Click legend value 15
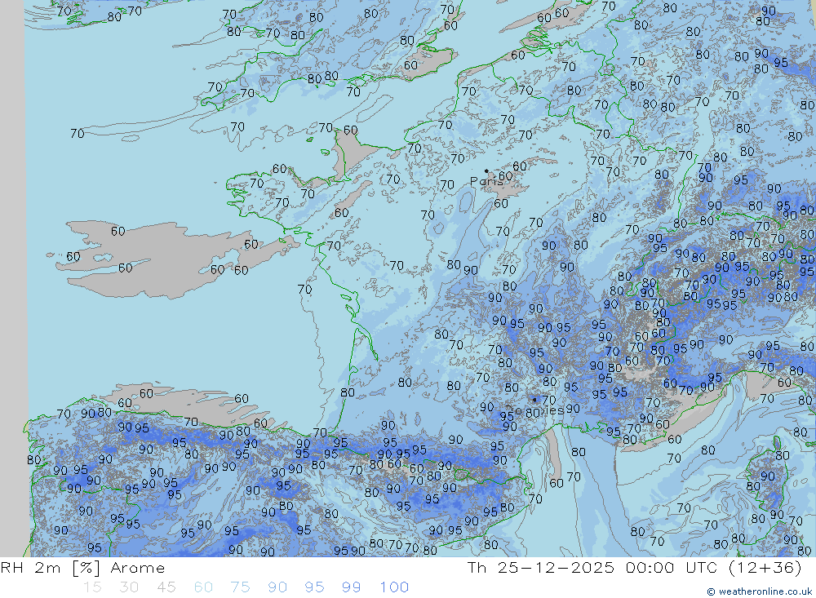The height and width of the screenshot is (598, 816). pyautogui.click(x=92, y=587)
